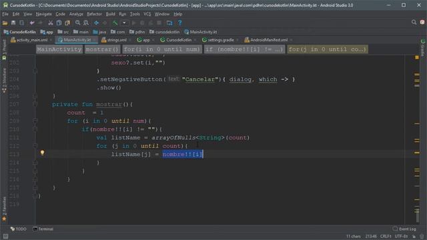Click the Replace toolbar icon
Viewport: 427px width, 240px height.
pyautogui.click(x=86, y=23)
